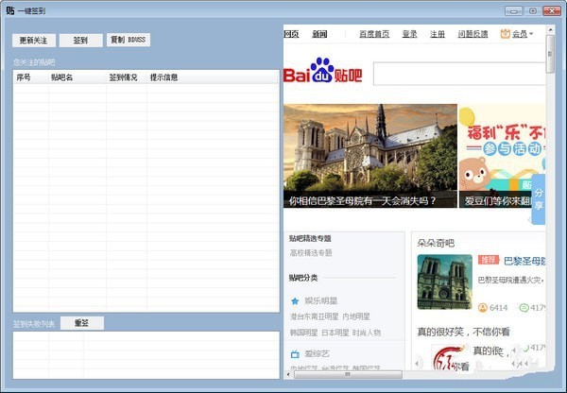Click the 会员 crown icon
567x393 pixels.
pos(505,34)
